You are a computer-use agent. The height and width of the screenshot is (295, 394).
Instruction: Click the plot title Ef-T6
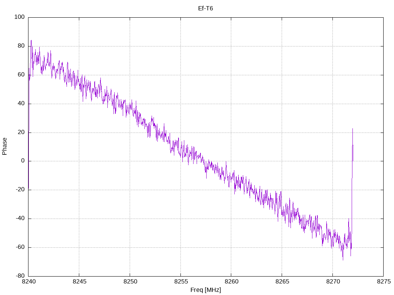(x=205, y=8)
